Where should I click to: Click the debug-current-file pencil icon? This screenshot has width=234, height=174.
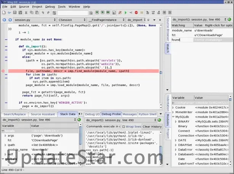click(x=120, y=13)
